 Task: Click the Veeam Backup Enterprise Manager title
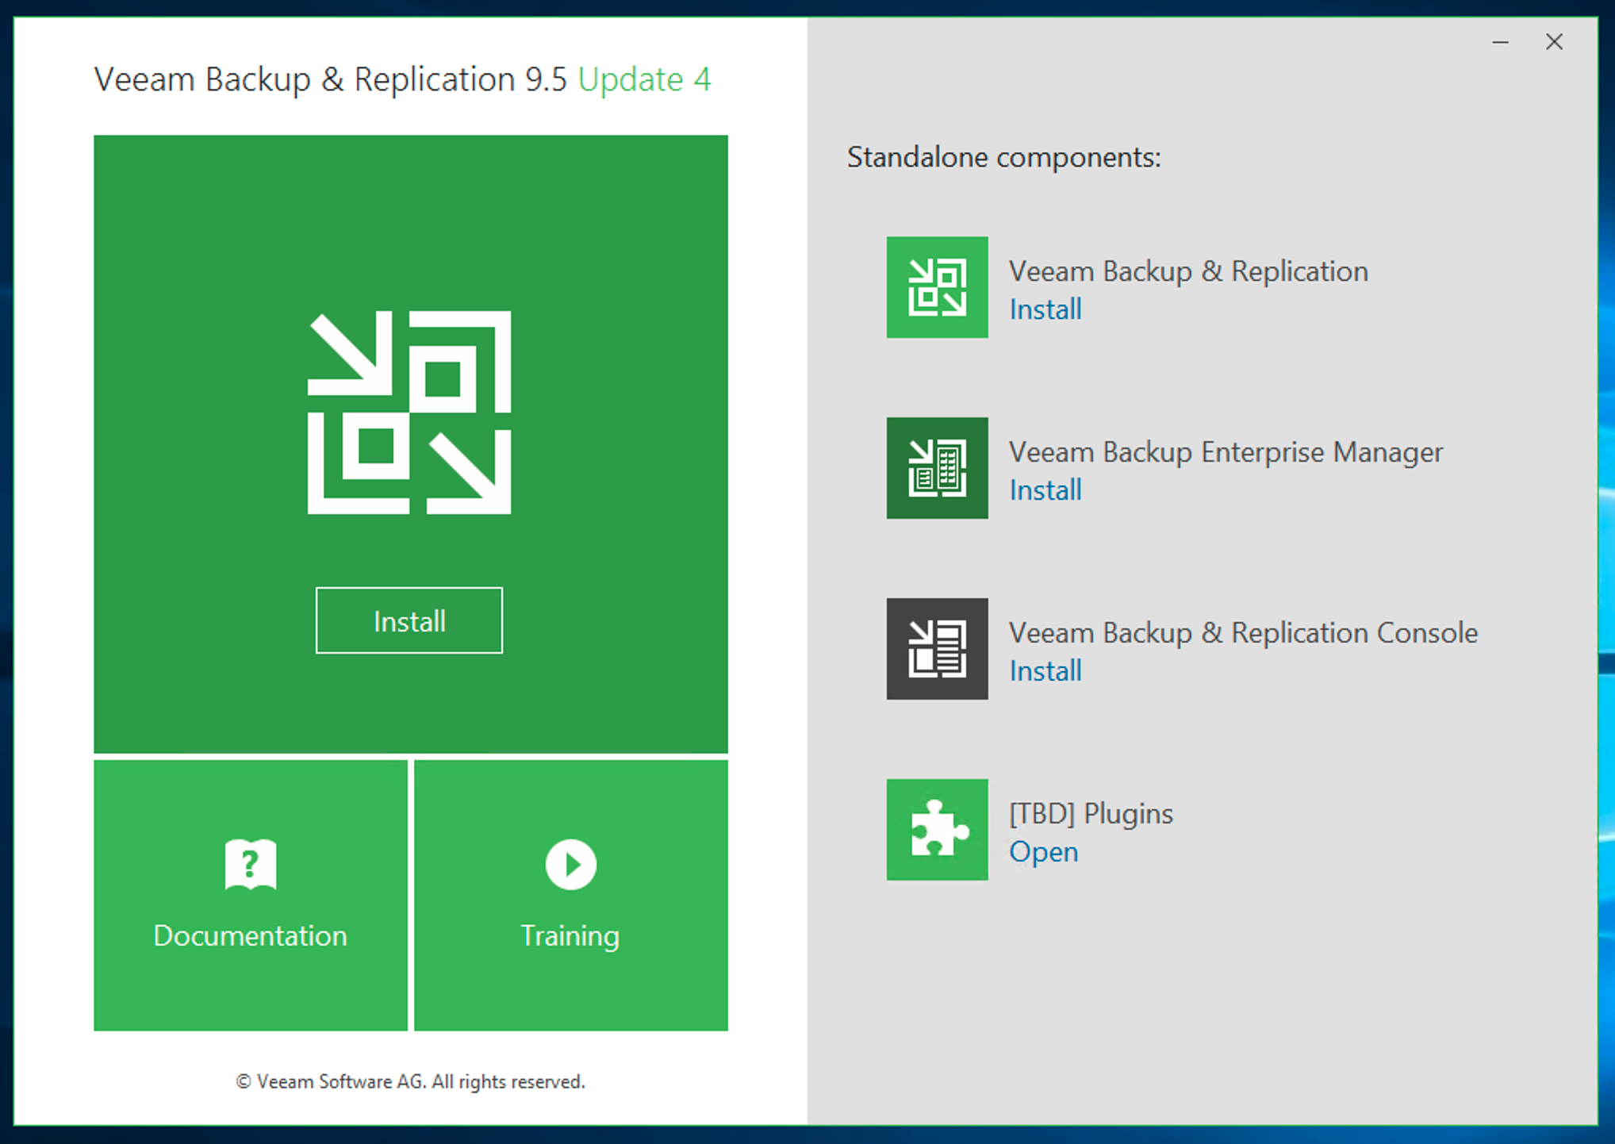coord(1225,452)
